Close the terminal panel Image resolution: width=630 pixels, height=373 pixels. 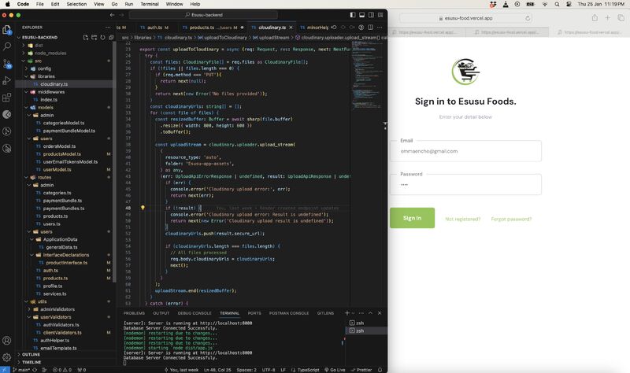(x=380, y=312)
